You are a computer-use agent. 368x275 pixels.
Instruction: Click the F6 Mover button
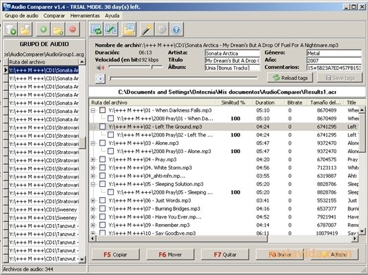[170, 254]
